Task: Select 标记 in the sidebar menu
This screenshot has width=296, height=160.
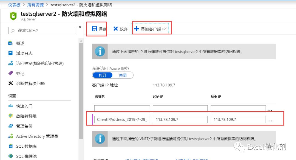Action: 20,73
